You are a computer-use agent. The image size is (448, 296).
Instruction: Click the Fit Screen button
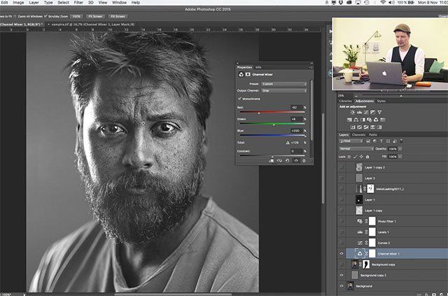(94, 15)
